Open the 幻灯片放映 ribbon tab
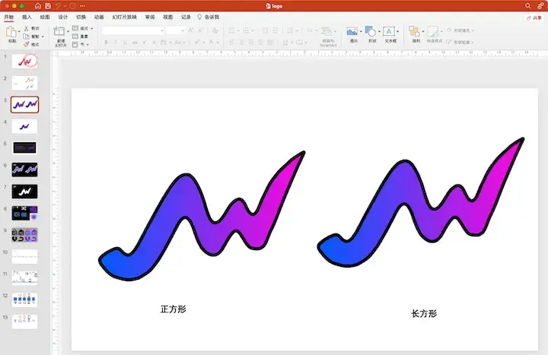The image size is (548, 355). point(124,17)
